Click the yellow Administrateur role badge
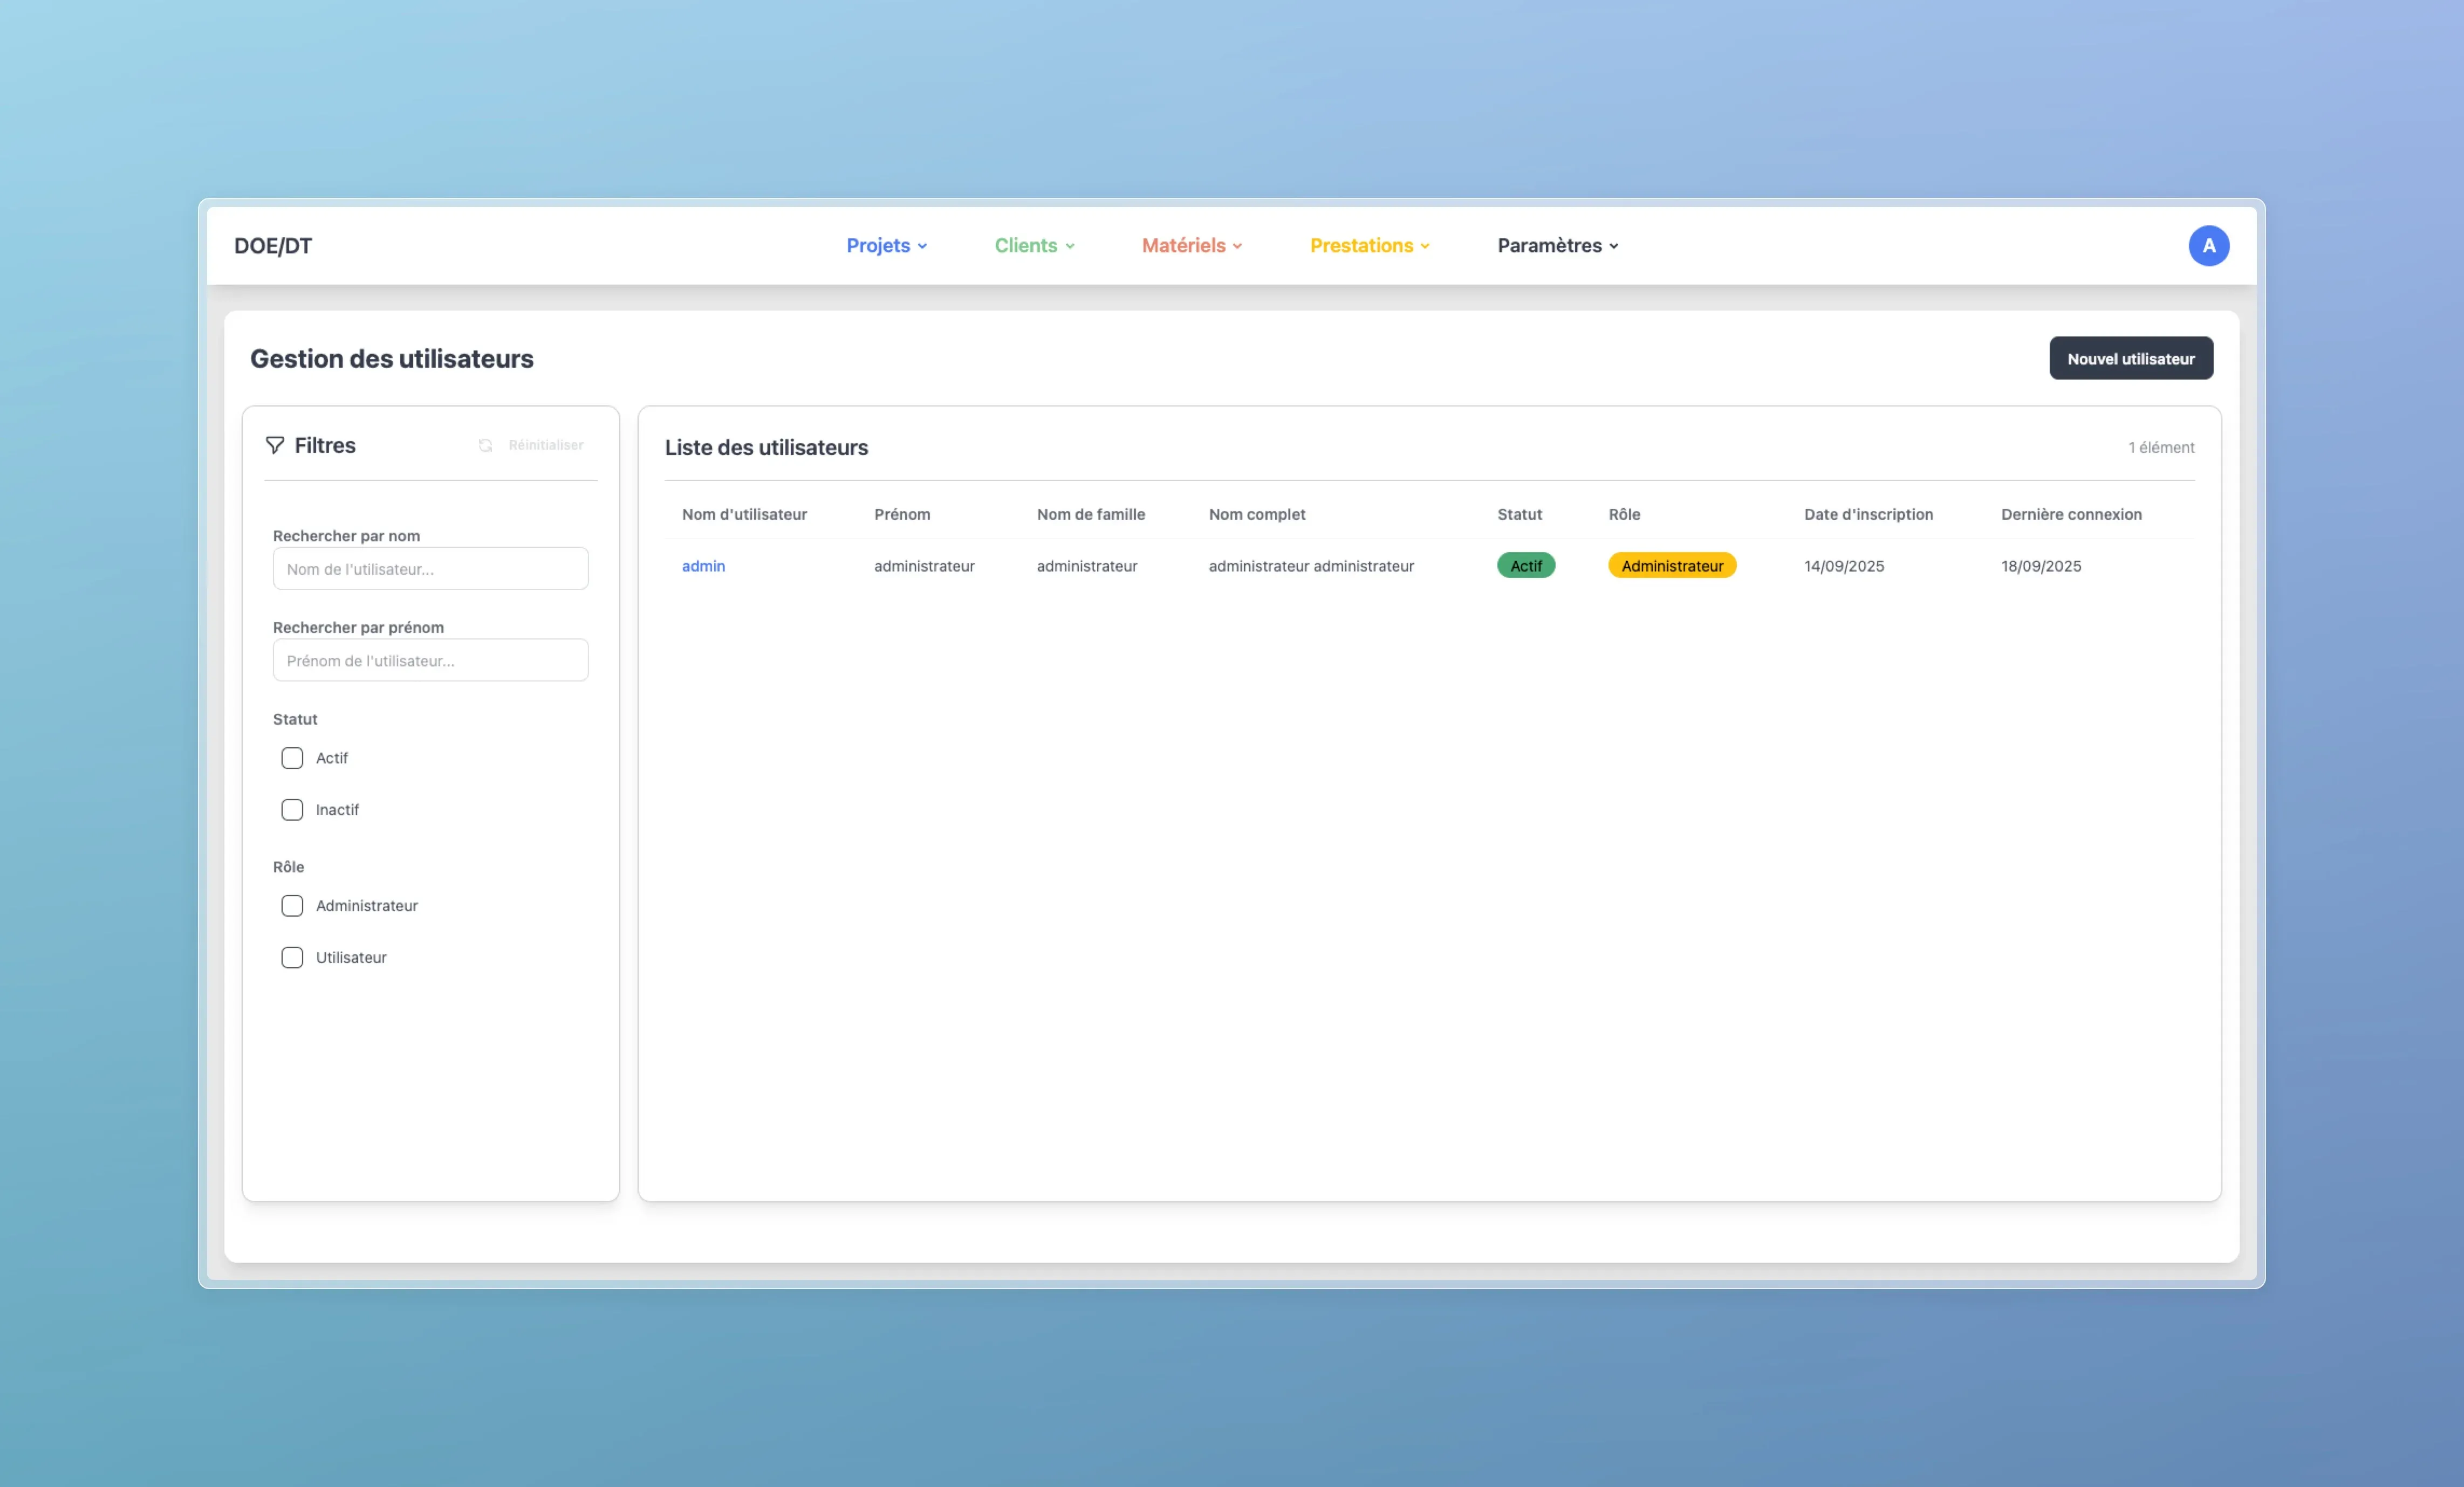The image size is (2464, 1487). tap(1671, 566)
